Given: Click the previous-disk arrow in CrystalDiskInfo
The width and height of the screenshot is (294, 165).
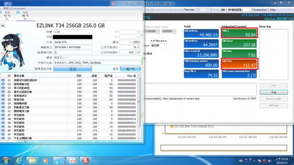Looking at the screenshot, I should point(3,26).
